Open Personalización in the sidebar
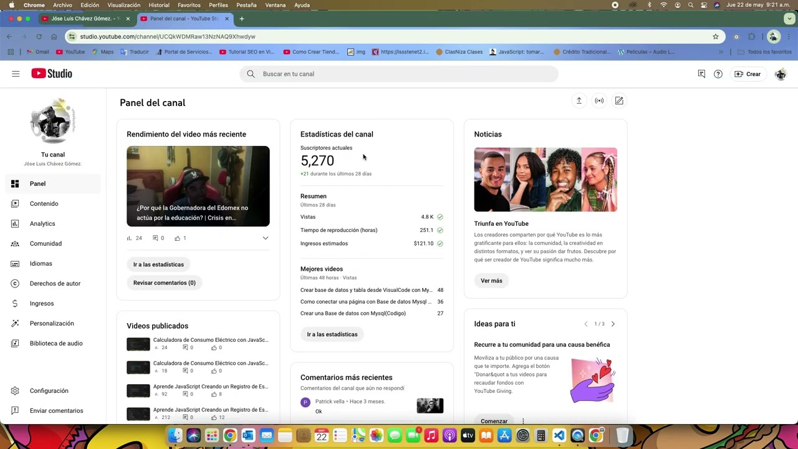The image size is (798, 449). [53, 323]
